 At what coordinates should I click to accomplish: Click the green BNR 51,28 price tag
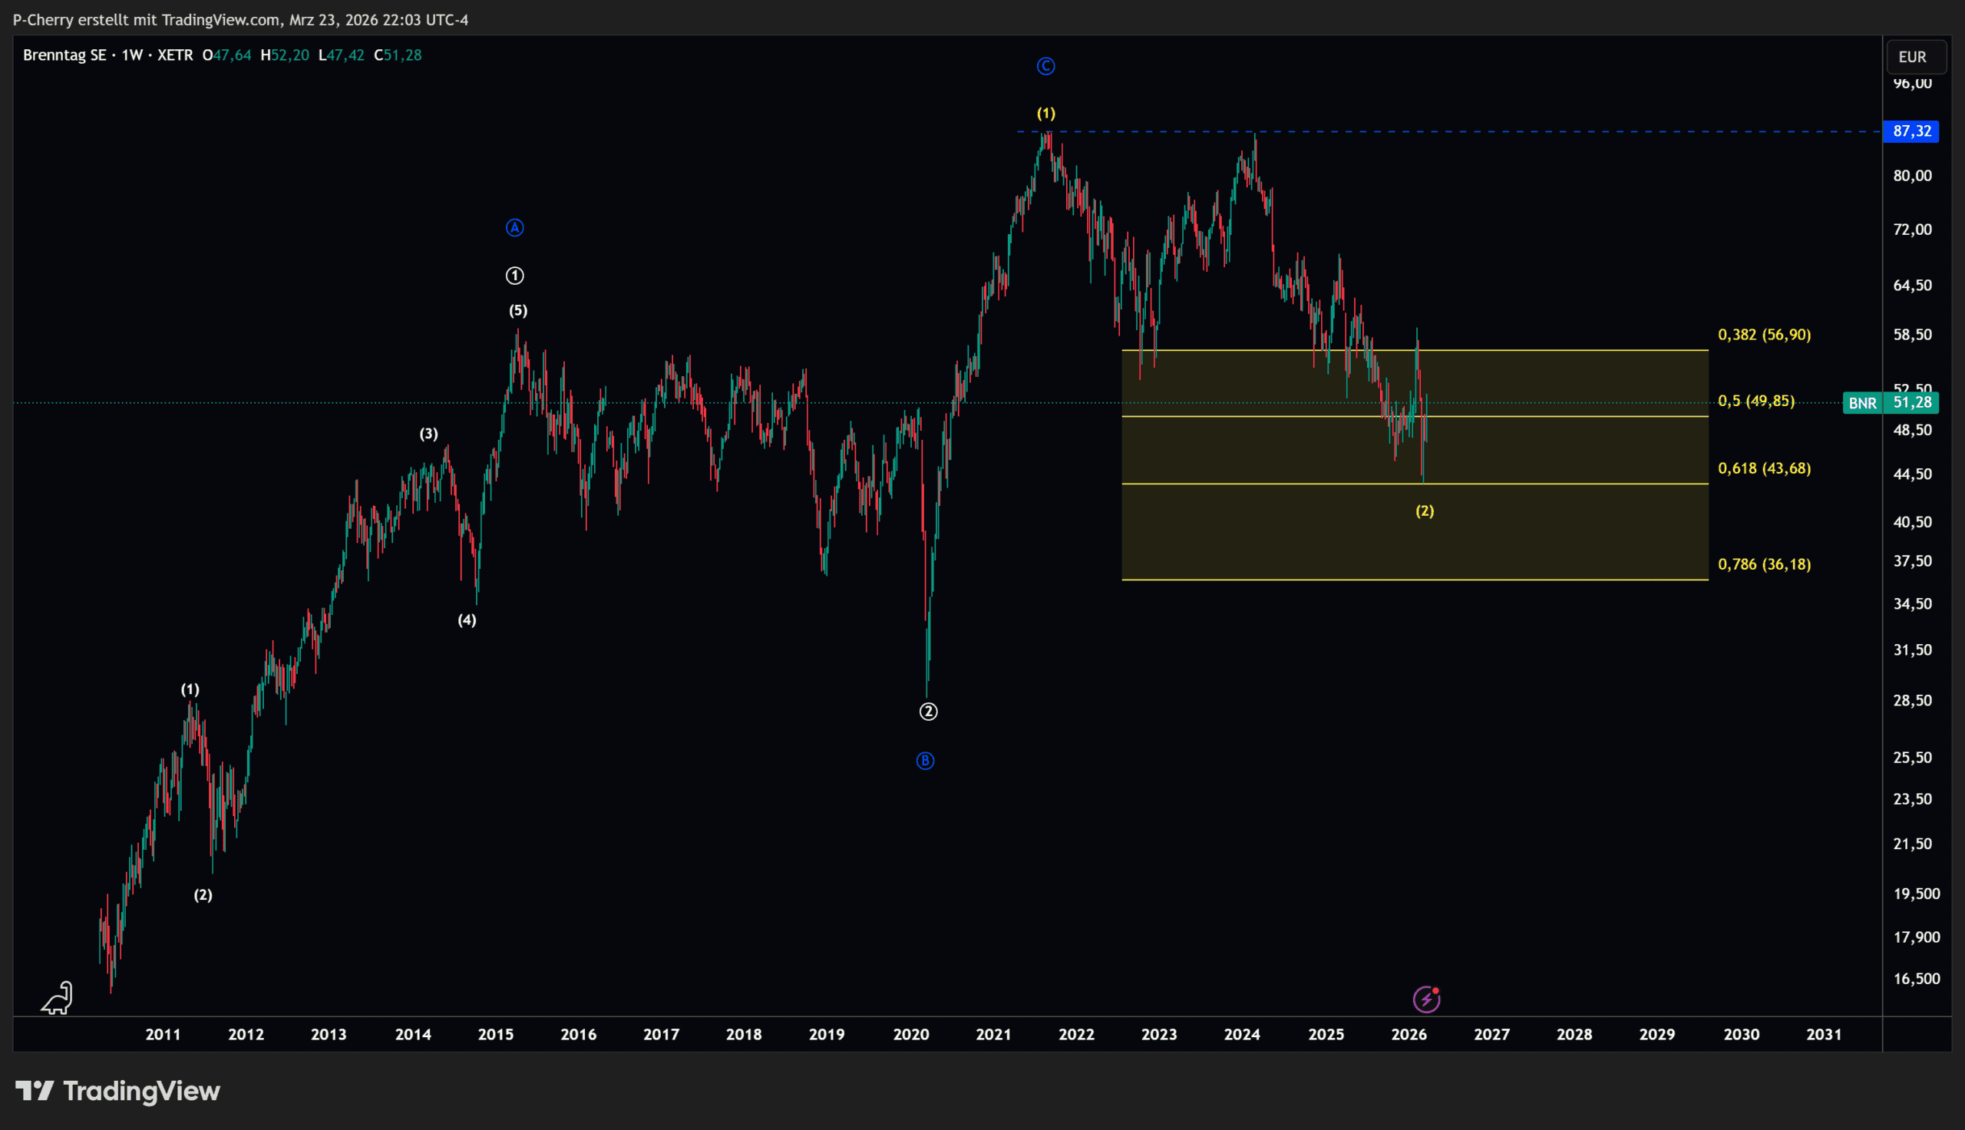point(1890,403)
